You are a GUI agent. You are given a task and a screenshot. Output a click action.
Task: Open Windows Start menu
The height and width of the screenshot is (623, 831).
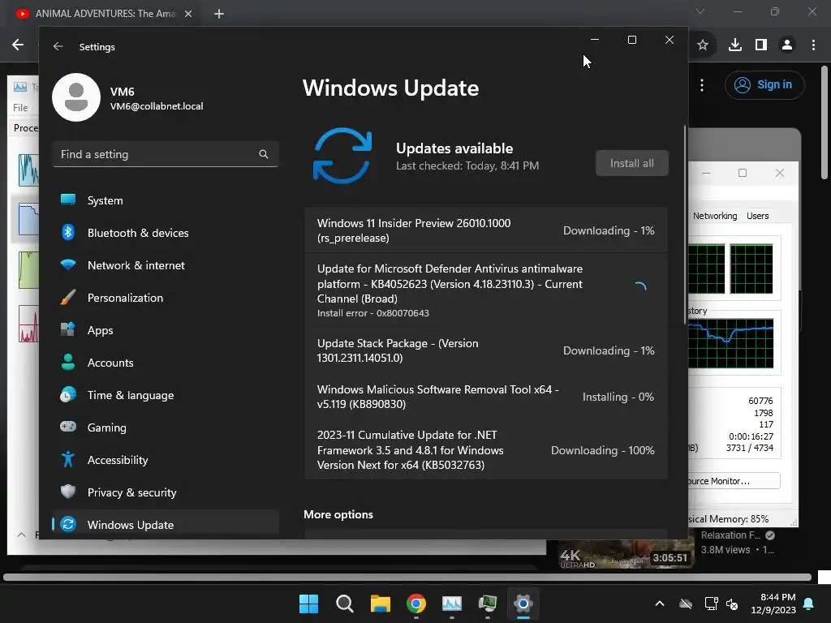coord(308,604)
